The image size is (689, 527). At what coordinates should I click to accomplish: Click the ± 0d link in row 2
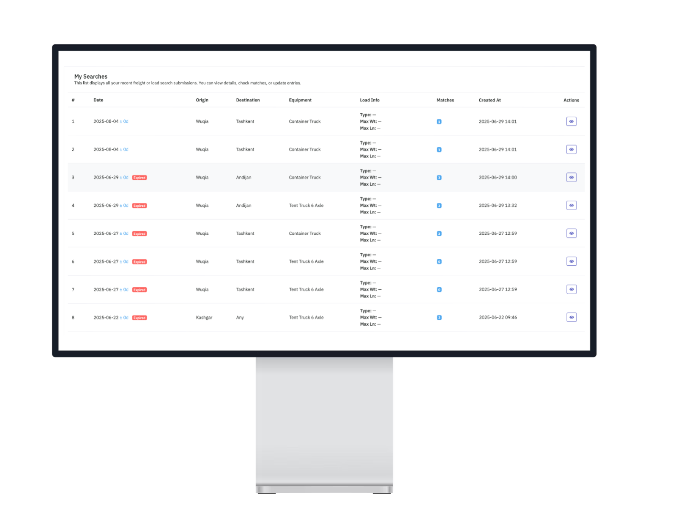point(124,149)
